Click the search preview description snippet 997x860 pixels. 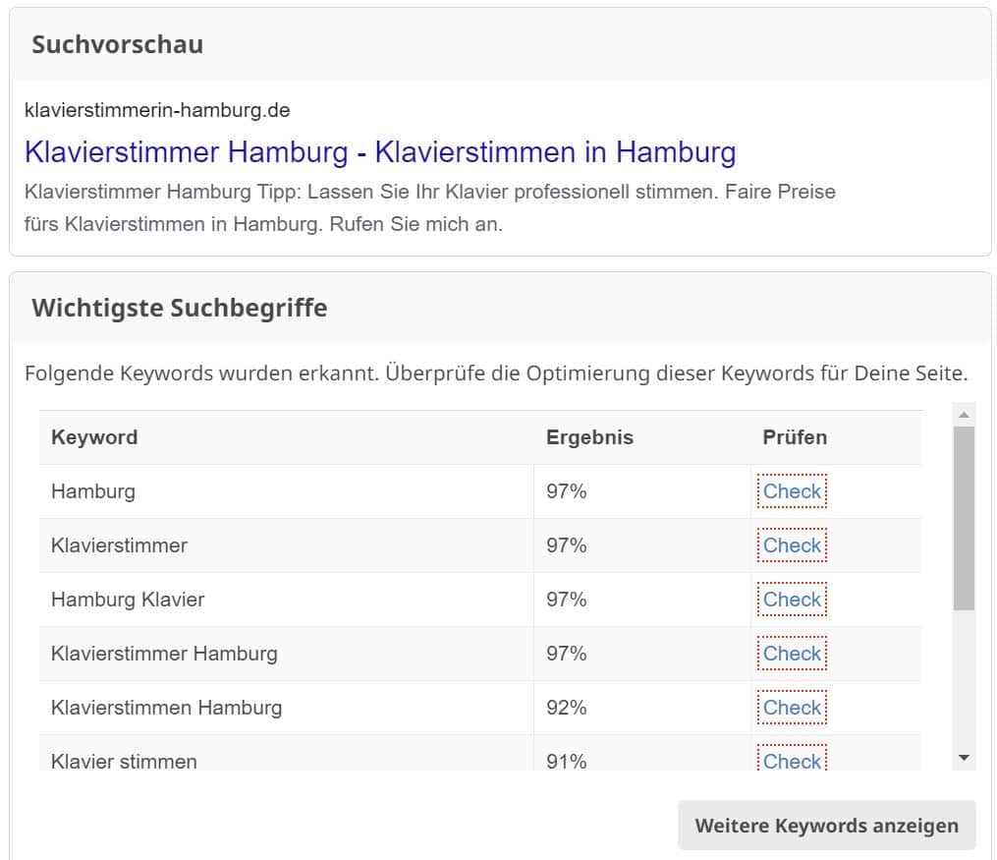430,208
